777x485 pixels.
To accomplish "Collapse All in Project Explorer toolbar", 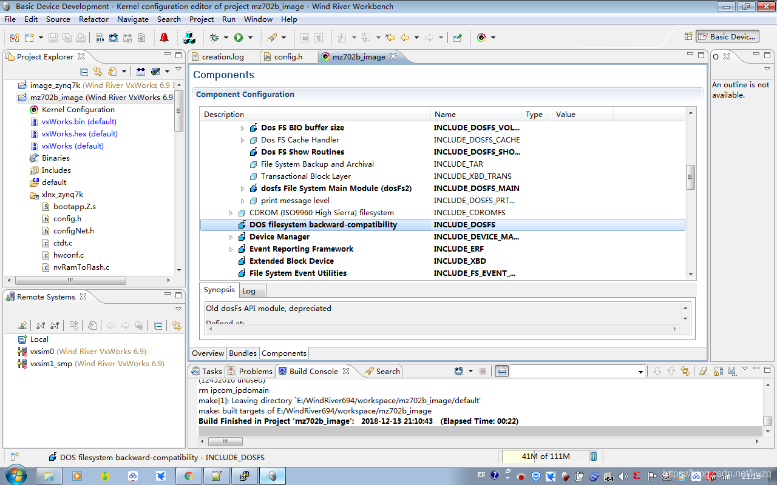I will click(x=84, y=72).
